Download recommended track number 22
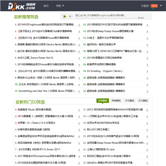Screen dimensions: 166x166 pos(148,91)
